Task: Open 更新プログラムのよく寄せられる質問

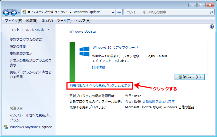Action: [31, 75]
